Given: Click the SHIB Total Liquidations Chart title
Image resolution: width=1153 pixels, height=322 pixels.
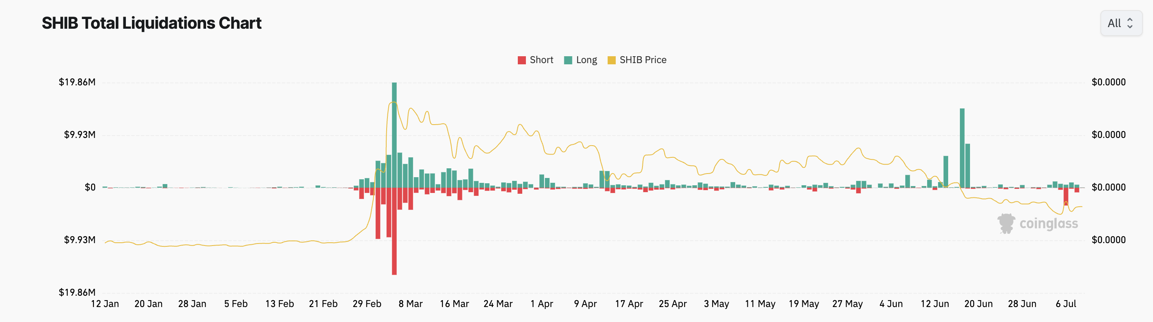Looking at the screenshot, I should click(x=151, y=23).
